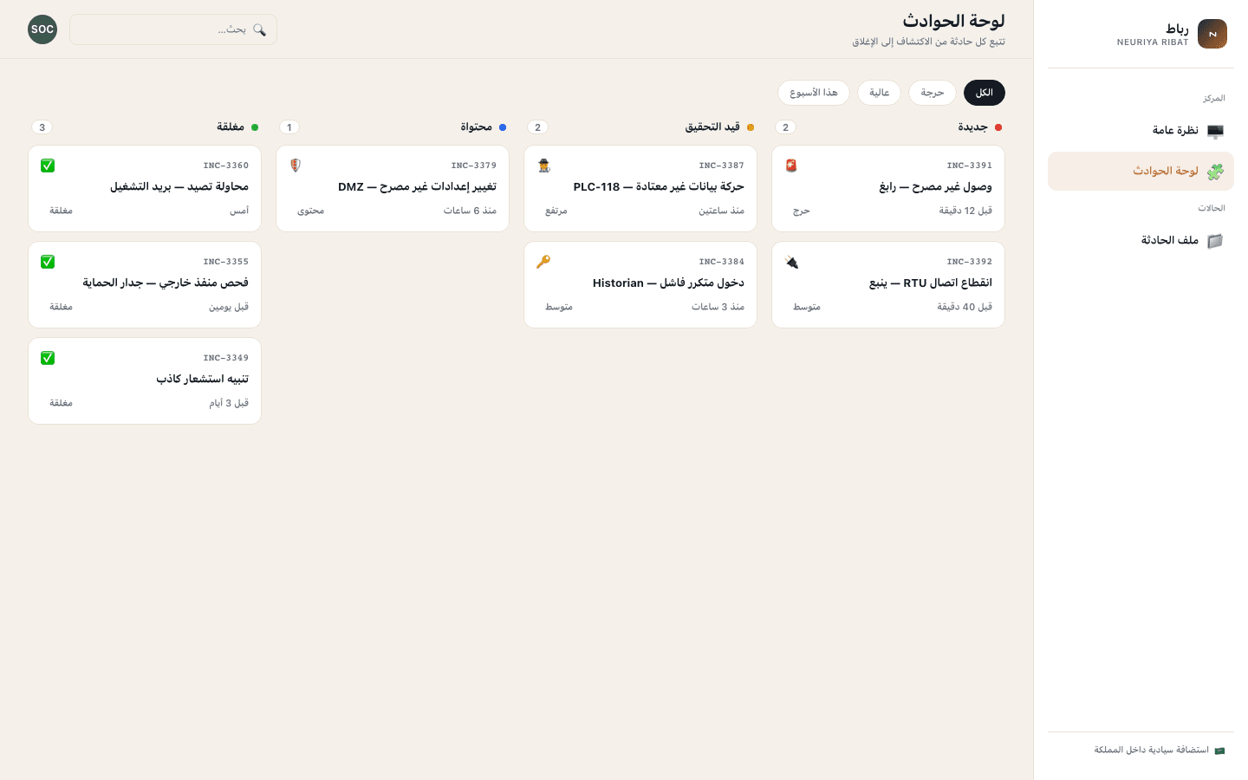1248x780 pixels.
Task: Click the siren icon on INC-3391 card
Action: [x=791, y=166]
